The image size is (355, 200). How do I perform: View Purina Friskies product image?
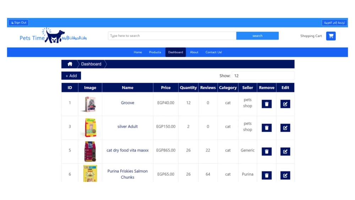click(x=90, y=173)
